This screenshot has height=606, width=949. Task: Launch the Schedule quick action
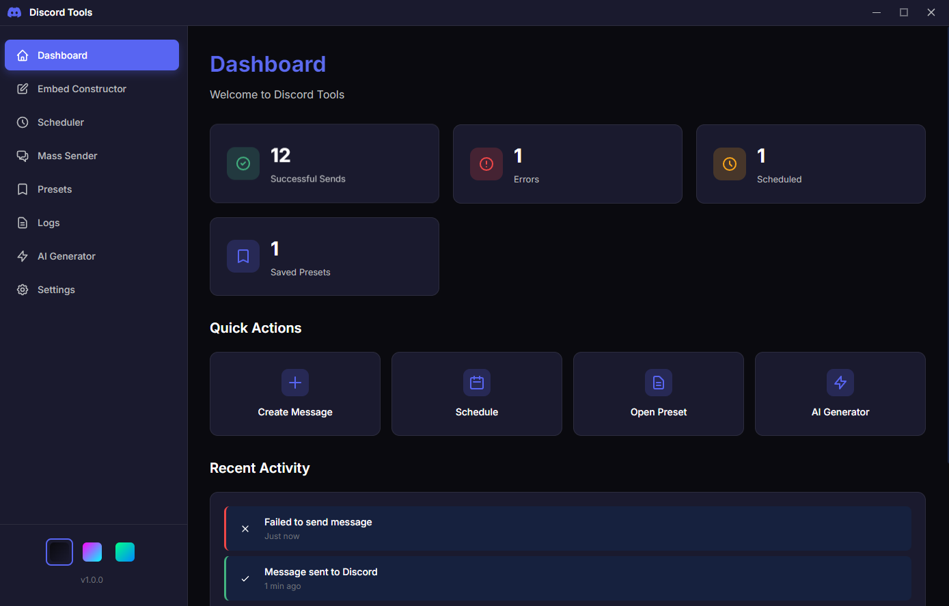[x=476, y=394]
